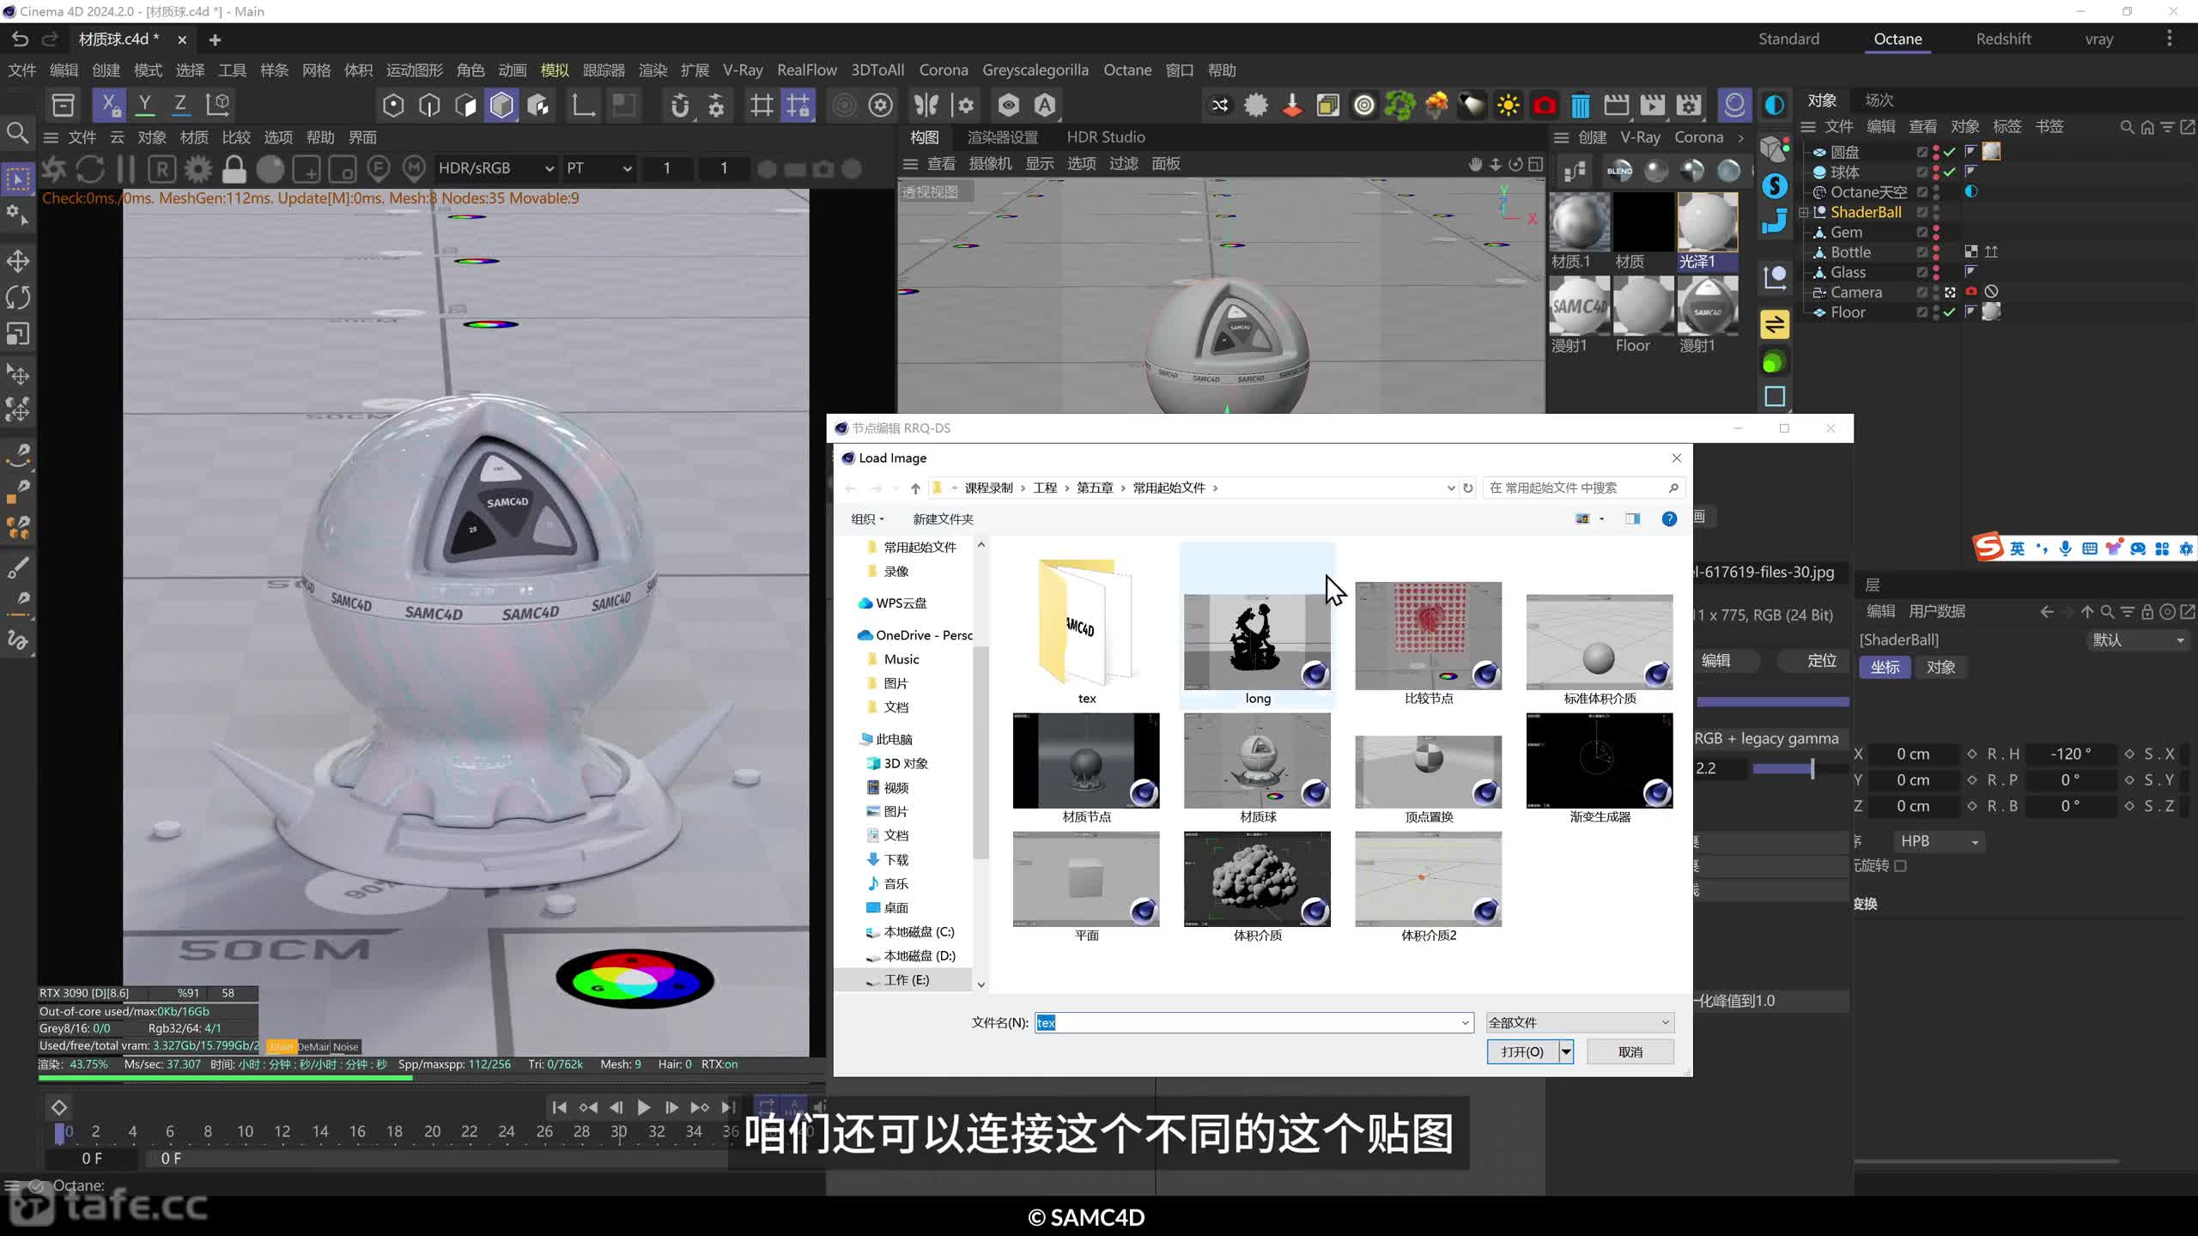Refresh the folder list in Load Image

[1468, 488]
